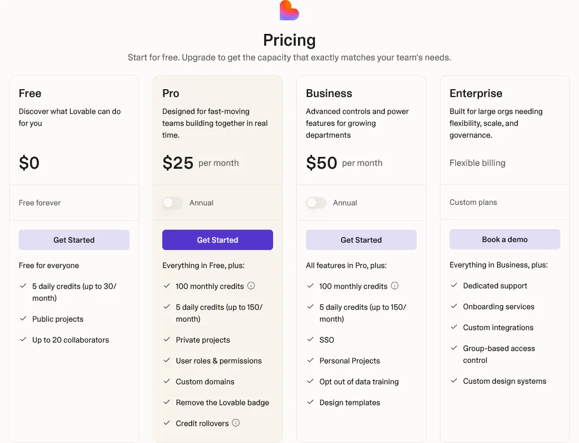Click the Pricing page heading
Viewport: 579px width, 443px height.
tap(289, 40)
